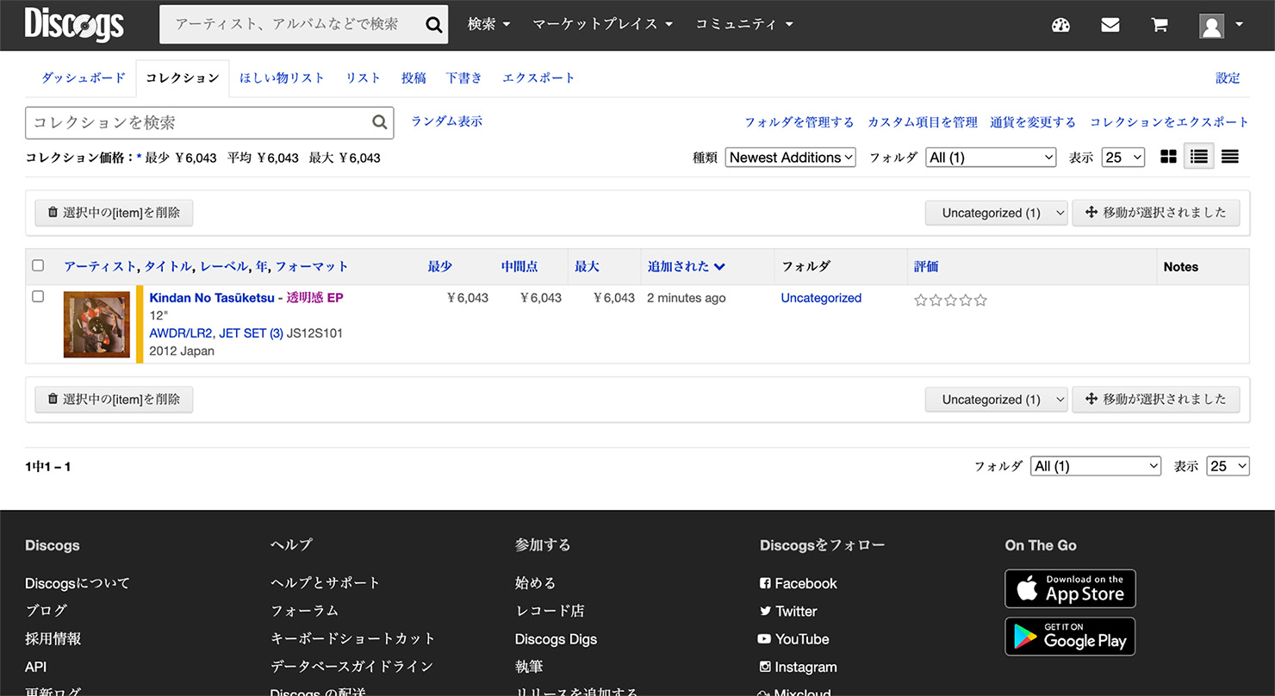Open the bottom フォルダ All (1) dropdown
This screenshot has width=1275, height=696.
[x=1096, y=466]
